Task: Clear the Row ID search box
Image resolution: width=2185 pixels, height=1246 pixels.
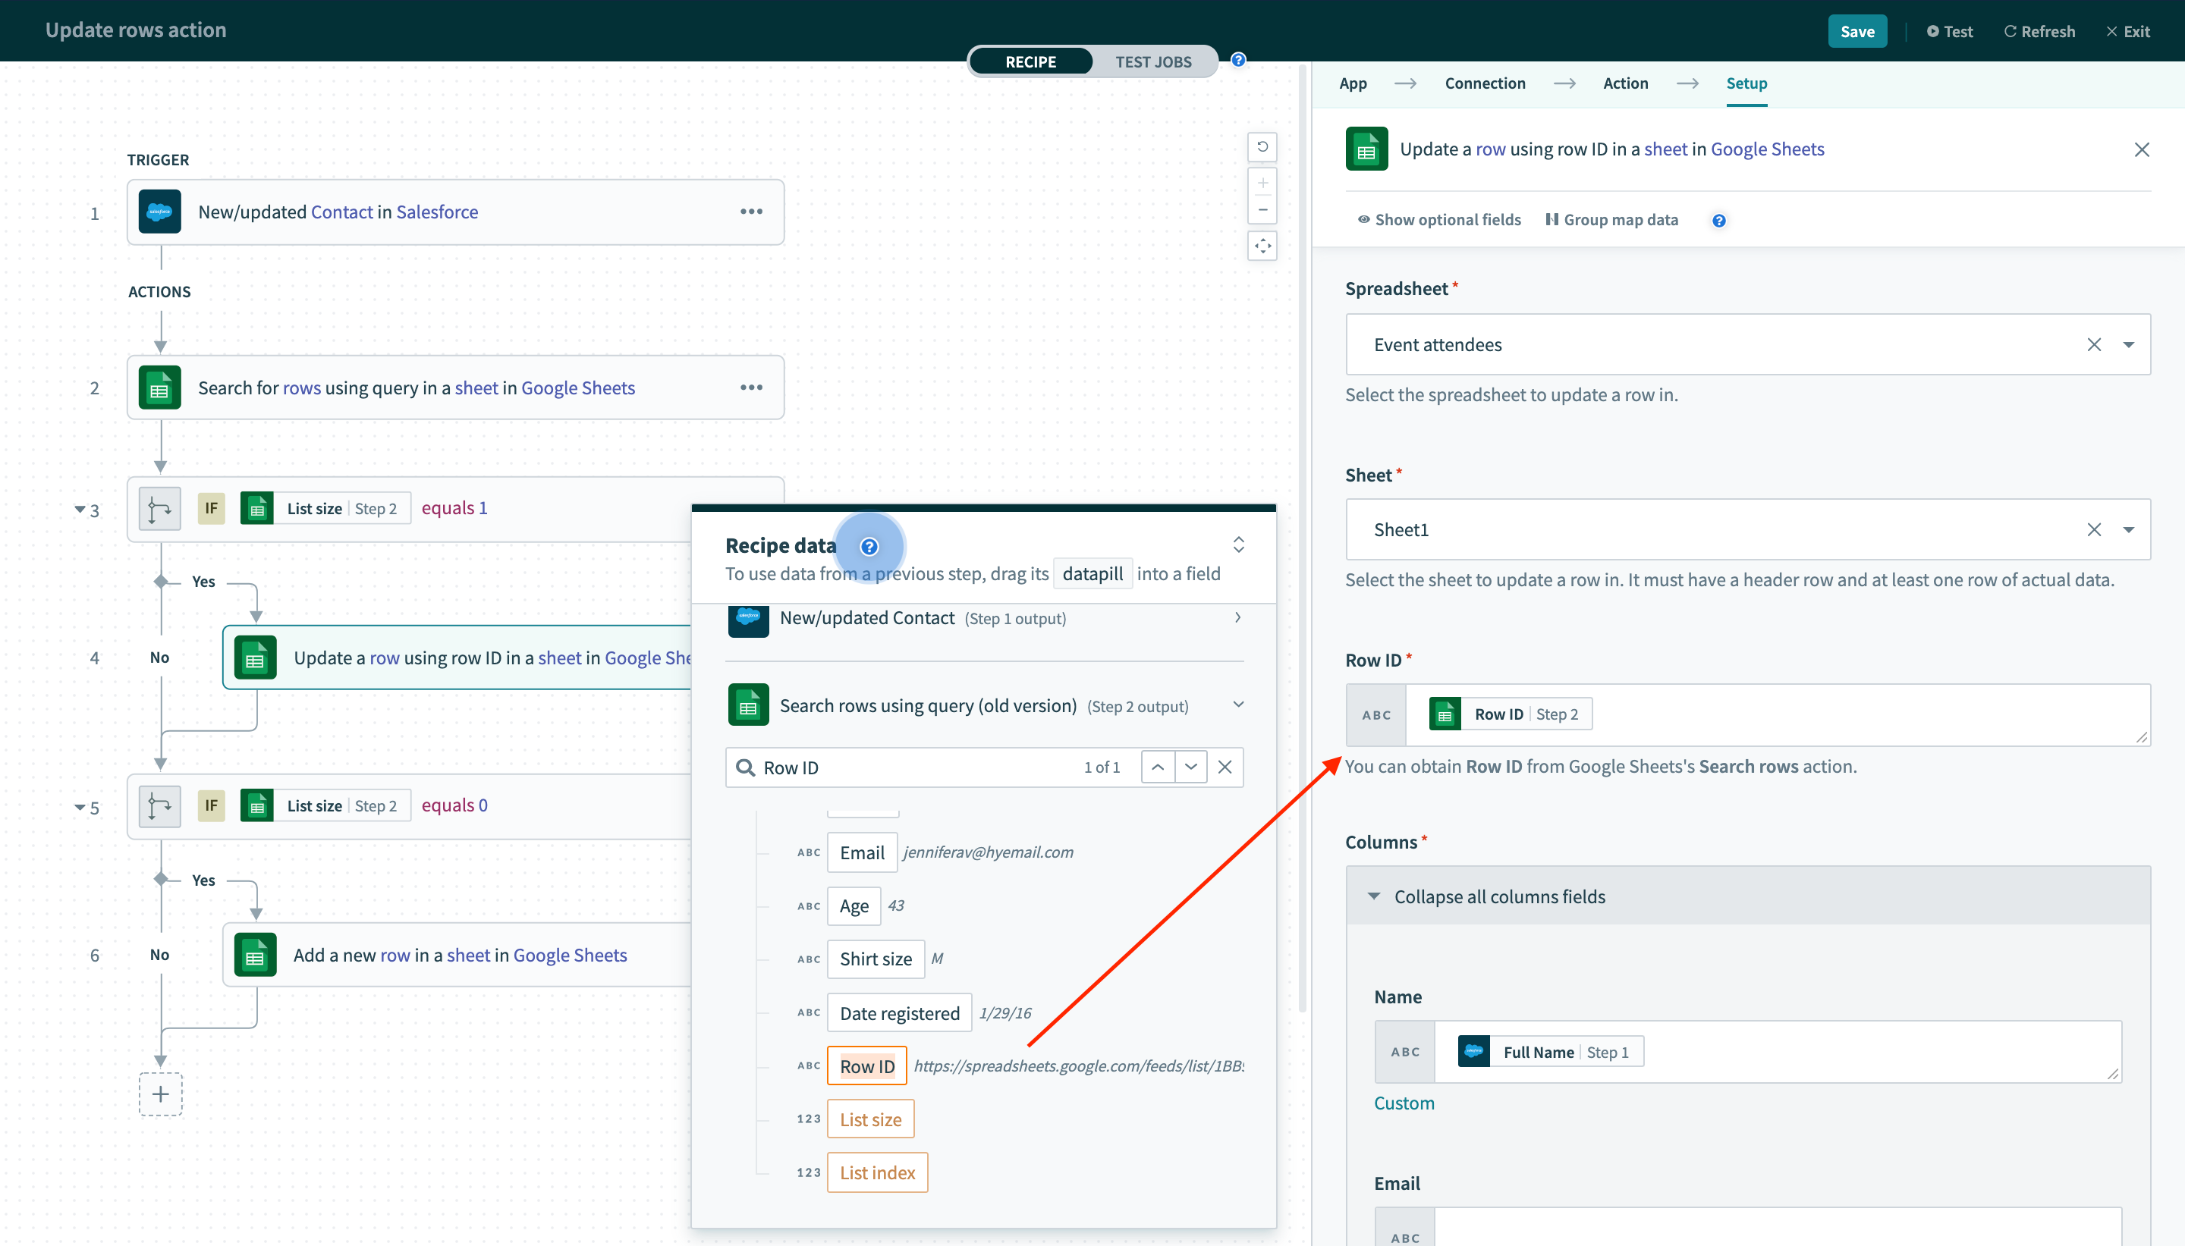Action: tap(1225, 767)
